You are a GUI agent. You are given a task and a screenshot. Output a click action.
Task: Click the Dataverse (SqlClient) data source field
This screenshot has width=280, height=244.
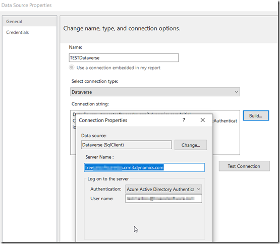pos(126,145)
